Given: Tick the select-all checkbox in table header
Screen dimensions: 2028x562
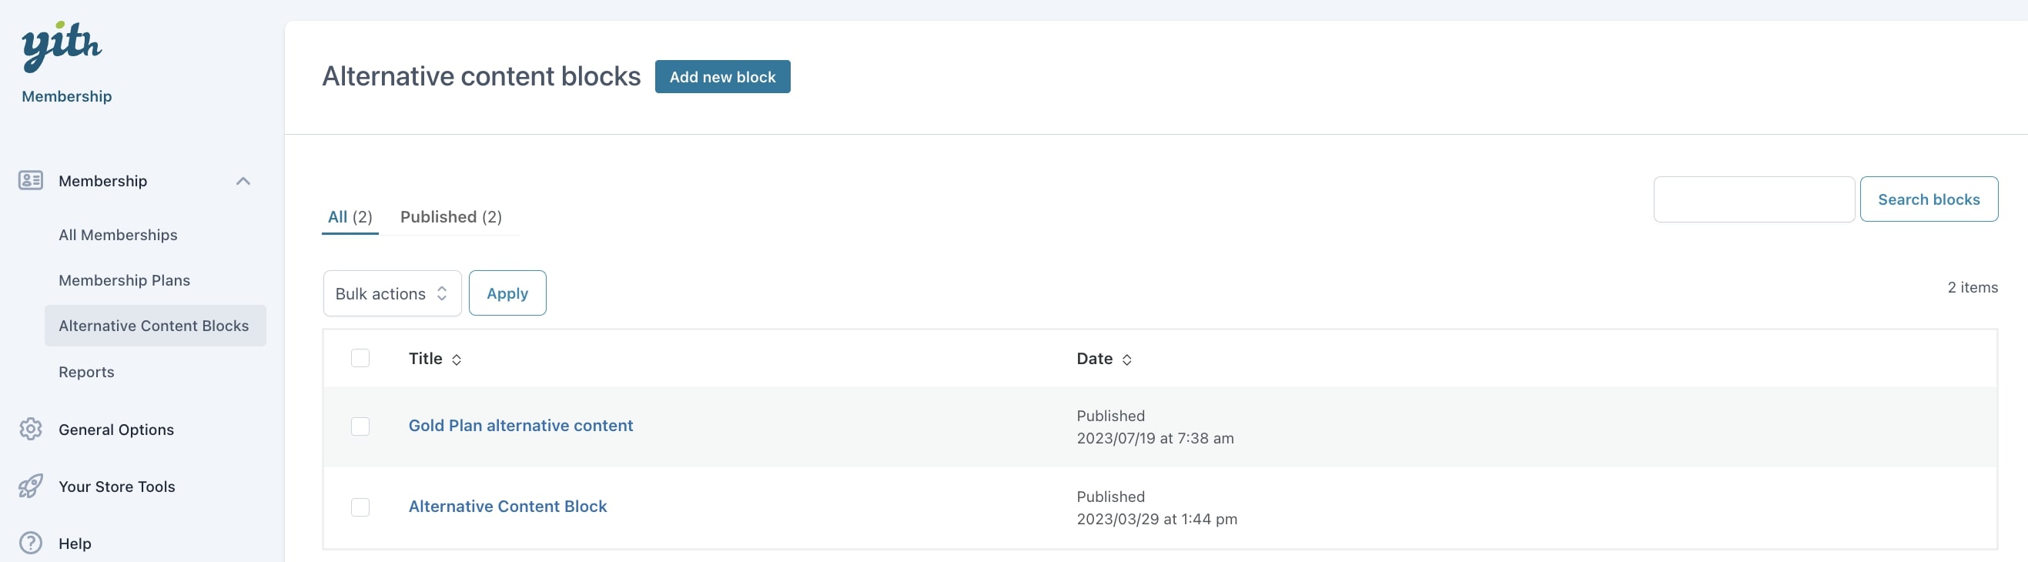Looking at the screenshot, I should click(360, 358).
